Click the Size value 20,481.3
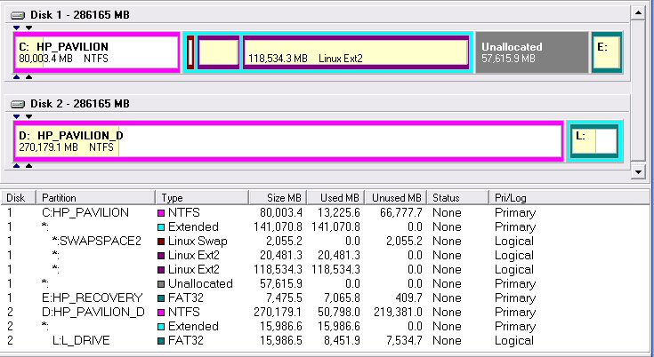The image size is (654, 357). [280, 255]
